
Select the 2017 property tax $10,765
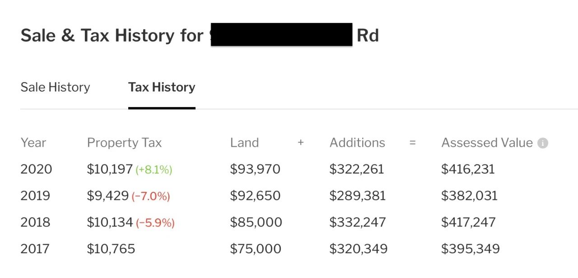111,249
